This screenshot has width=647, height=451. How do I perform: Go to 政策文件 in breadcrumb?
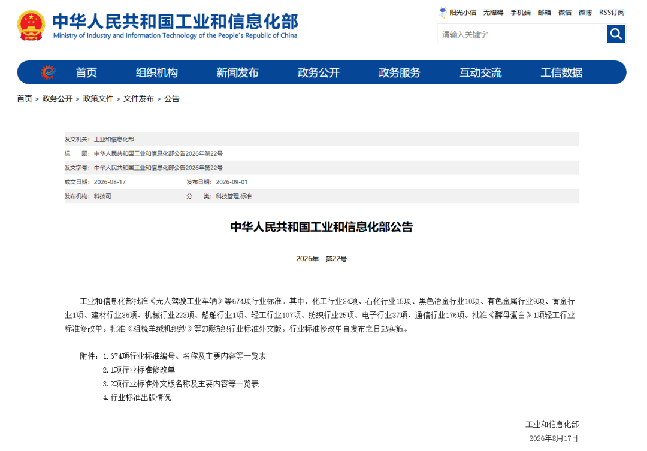point(98,99)
